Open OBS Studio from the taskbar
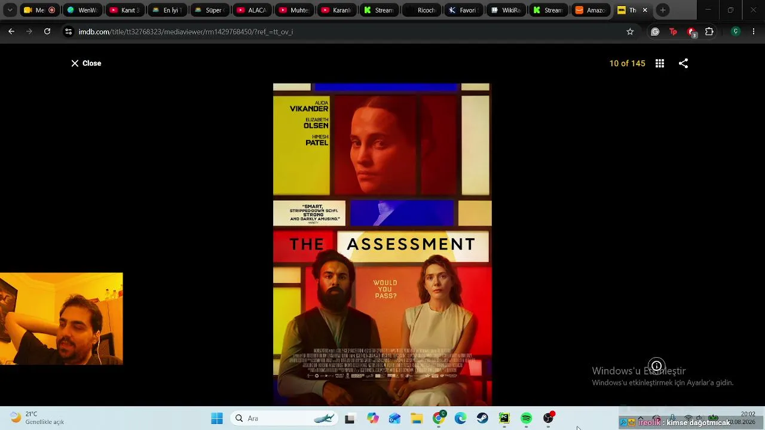 pos(549,418)
